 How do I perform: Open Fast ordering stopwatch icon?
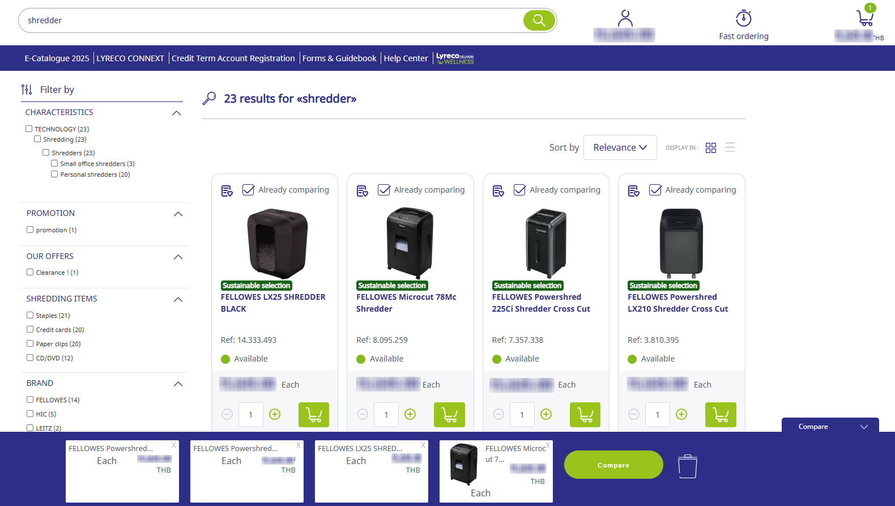pyautogui.click(x=744, y=18)
